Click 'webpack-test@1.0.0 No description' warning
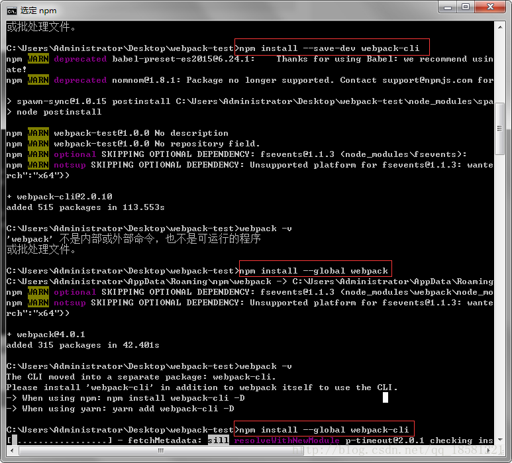This screenshot has height=463, width=512. click(141, 133)
